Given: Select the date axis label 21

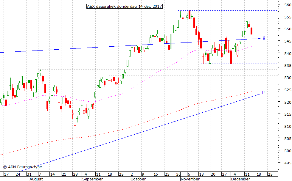Looking at the screenshot, I should pos(64,174).
